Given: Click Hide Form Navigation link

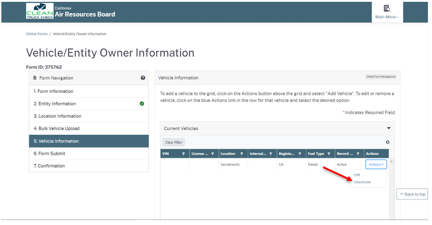Looking at the screenshot, I should pos(381,77).
